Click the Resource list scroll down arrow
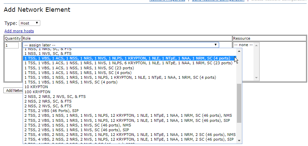308x146 pixels. (256, 78)
